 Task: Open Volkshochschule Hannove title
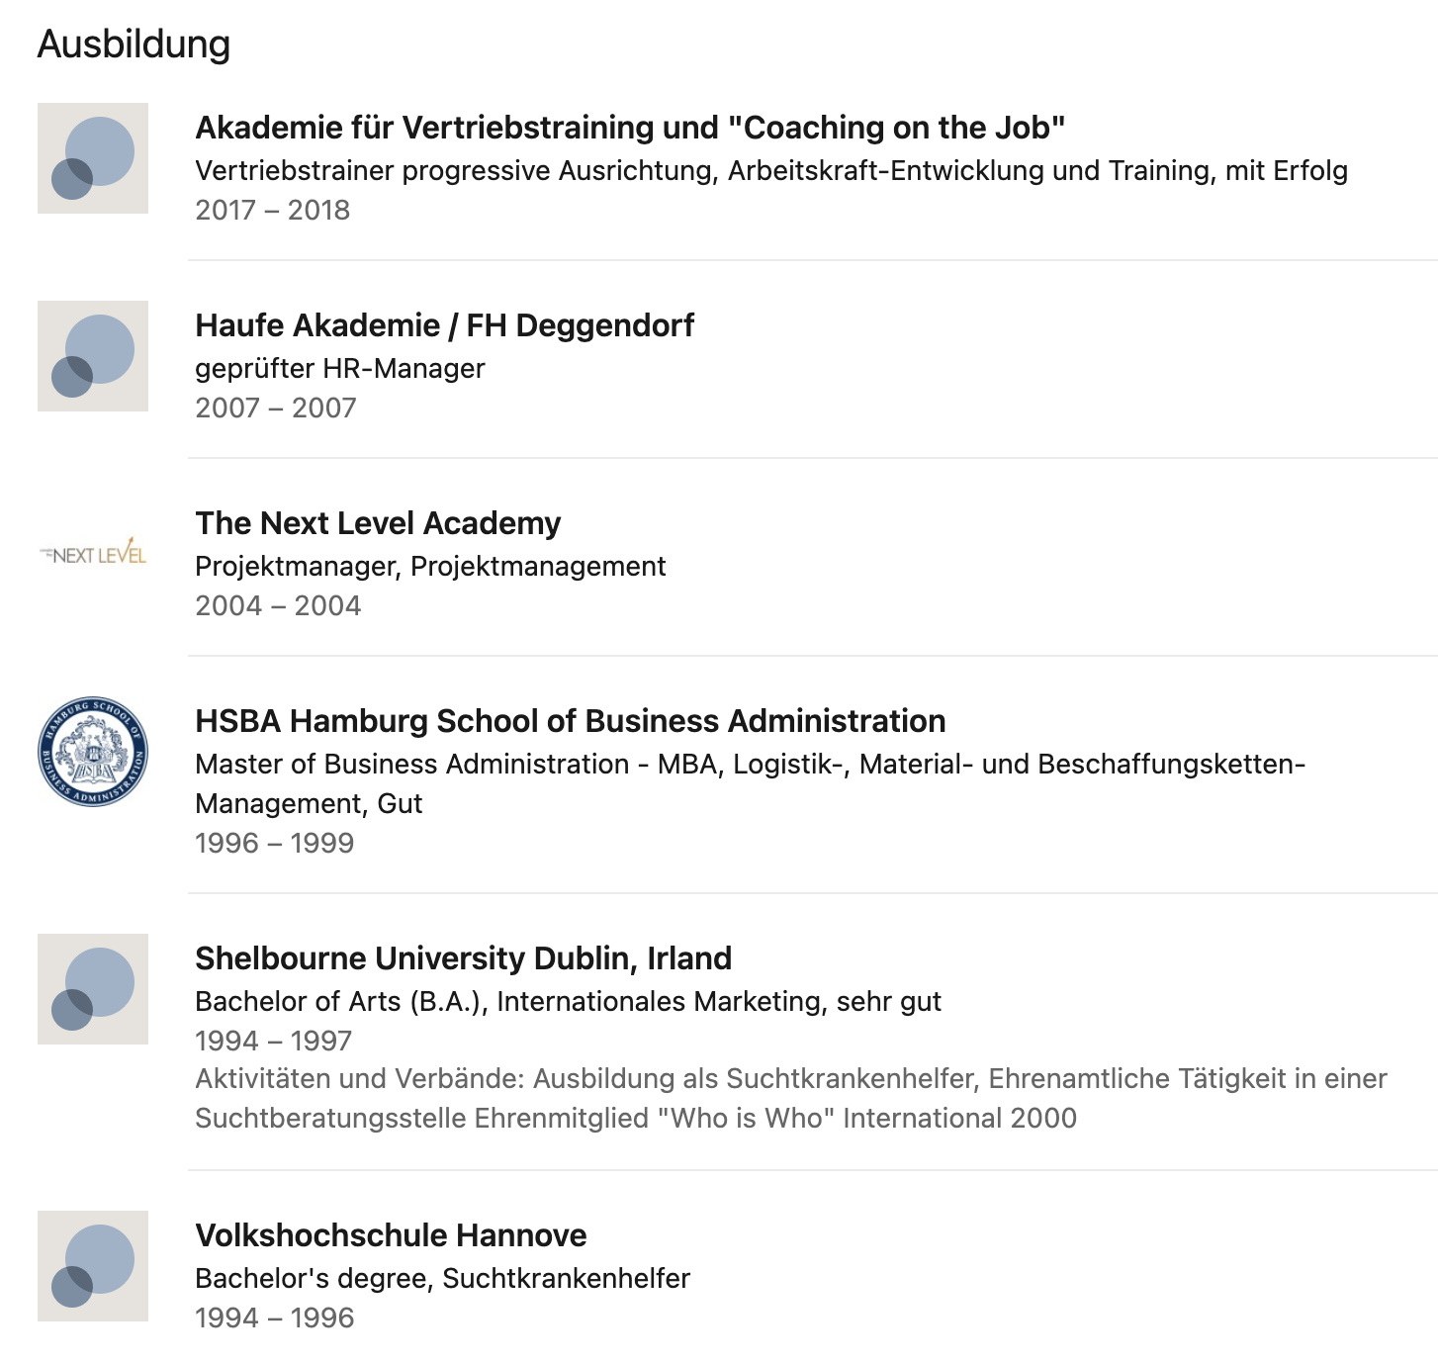click(x=391, y=1235)
